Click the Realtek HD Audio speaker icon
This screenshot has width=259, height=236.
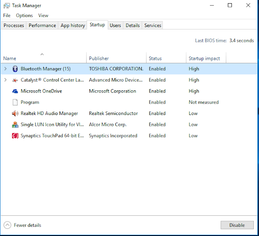coord(15,113)
